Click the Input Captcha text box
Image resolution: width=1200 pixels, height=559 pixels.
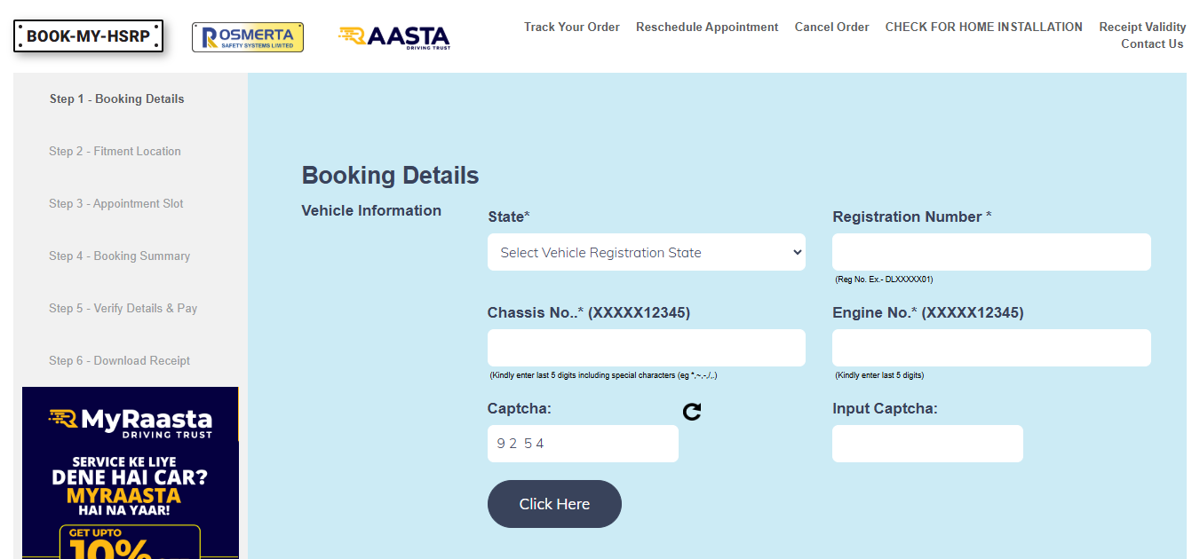pyautogui.click(x=926, y=444)
